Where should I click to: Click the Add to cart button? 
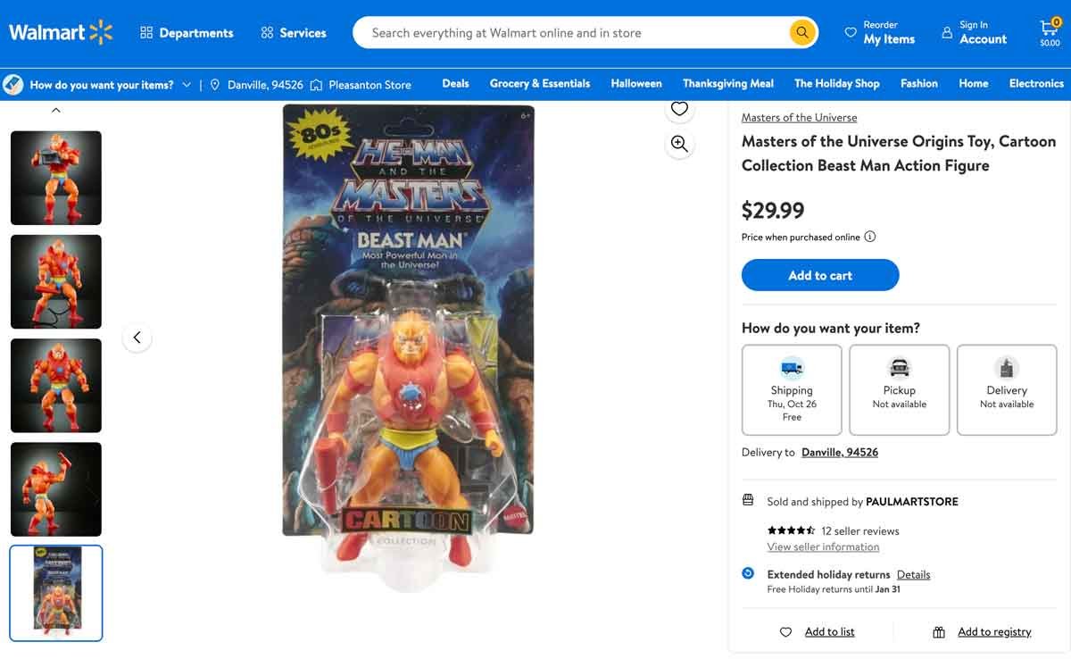point(819,275)
